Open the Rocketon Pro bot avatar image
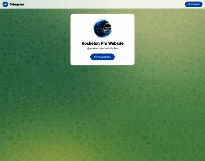 [102, 28]
